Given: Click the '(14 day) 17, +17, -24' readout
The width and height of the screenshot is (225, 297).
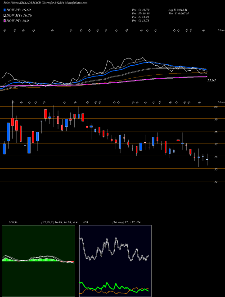Looking at the screenshot, I should (126, 222).
